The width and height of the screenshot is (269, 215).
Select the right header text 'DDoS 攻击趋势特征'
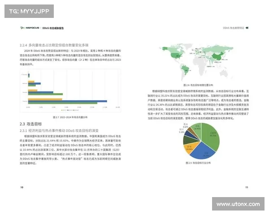tap(233, 28)
